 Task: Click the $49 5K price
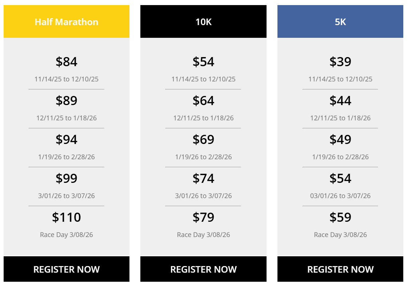click(340, 140)
